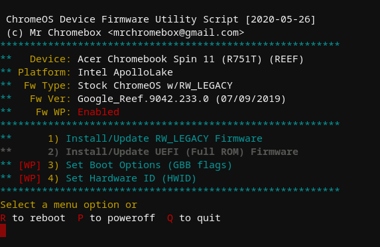Click the Device name Acer Chromebook Spin 11
380x247 pixels.
[190, 60]
